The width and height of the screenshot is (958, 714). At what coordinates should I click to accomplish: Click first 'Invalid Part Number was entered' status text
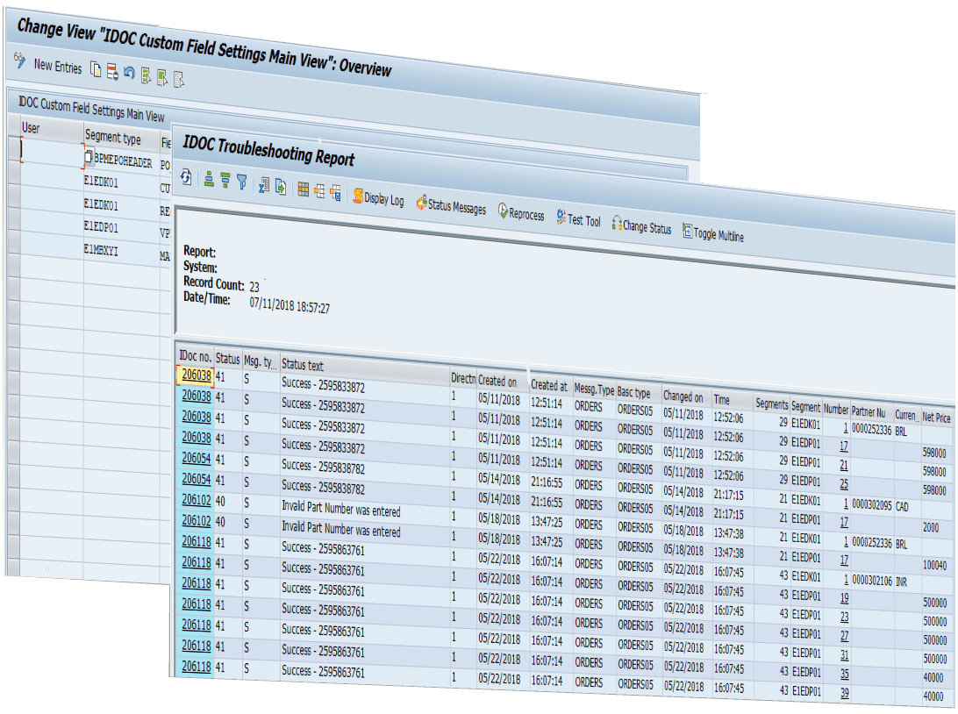[x=341, y=510]
